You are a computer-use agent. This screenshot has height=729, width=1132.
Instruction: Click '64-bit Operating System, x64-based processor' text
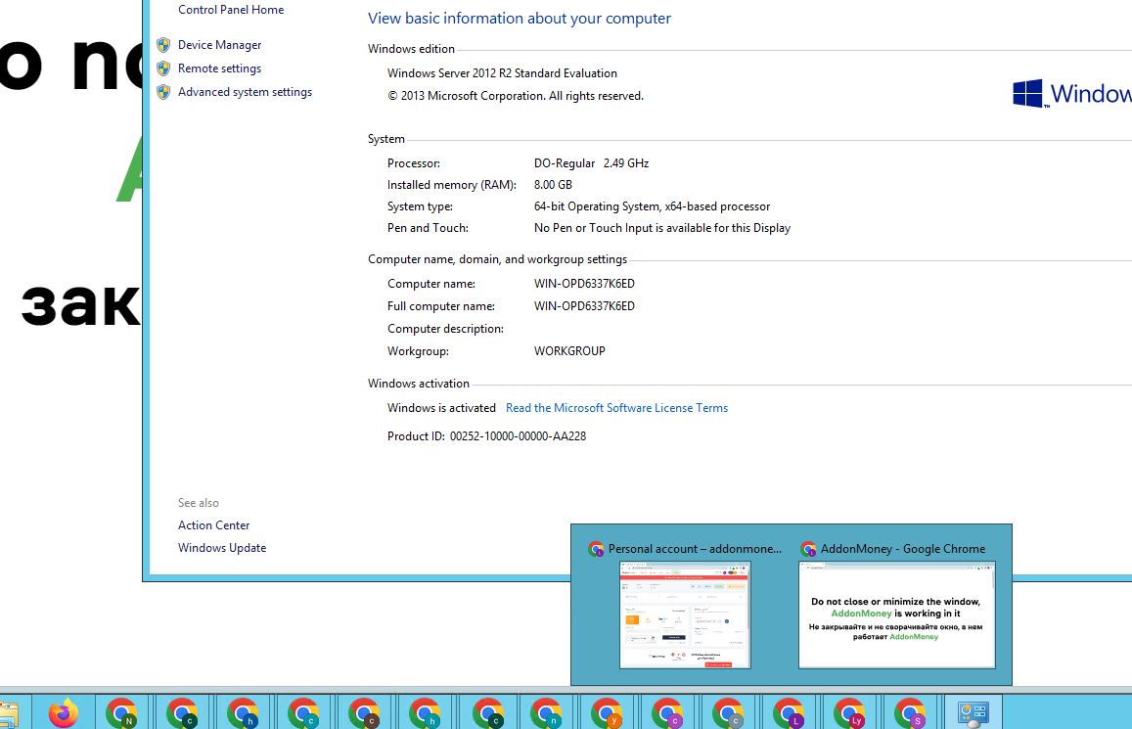652,206
